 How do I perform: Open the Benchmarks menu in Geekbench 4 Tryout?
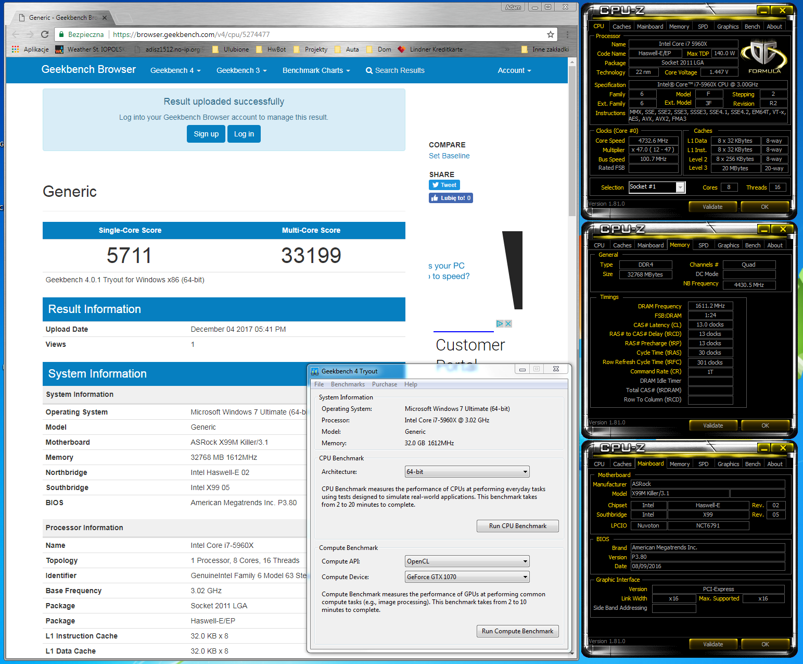(348, 384)
